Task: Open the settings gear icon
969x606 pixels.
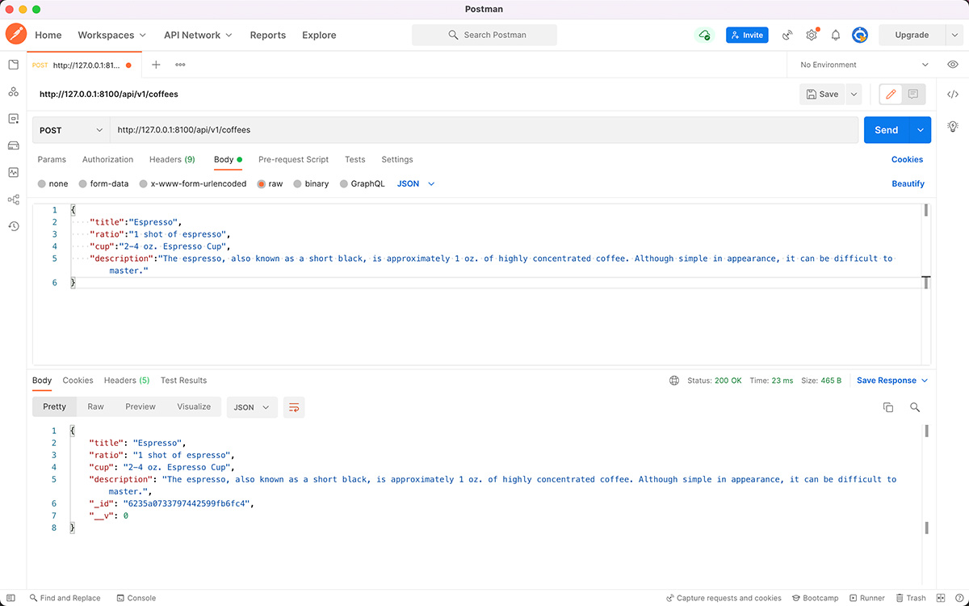Action: point(812,35)
